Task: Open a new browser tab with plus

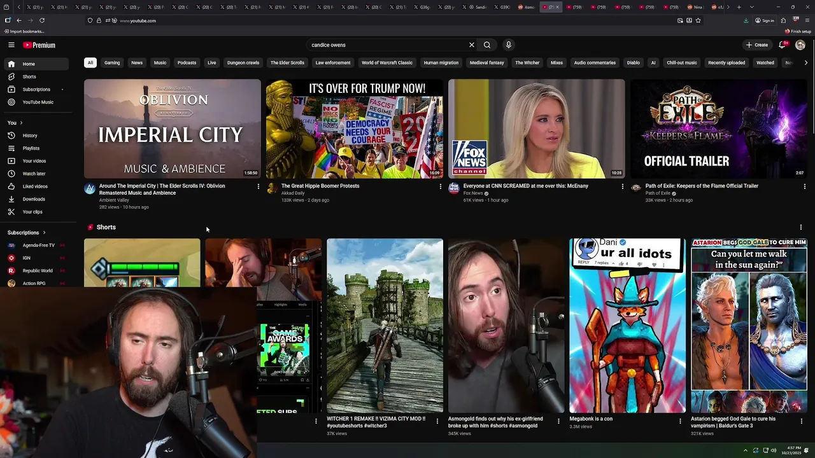Action: (739, 7)
